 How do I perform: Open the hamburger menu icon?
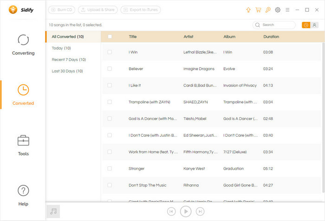point(287,10)
